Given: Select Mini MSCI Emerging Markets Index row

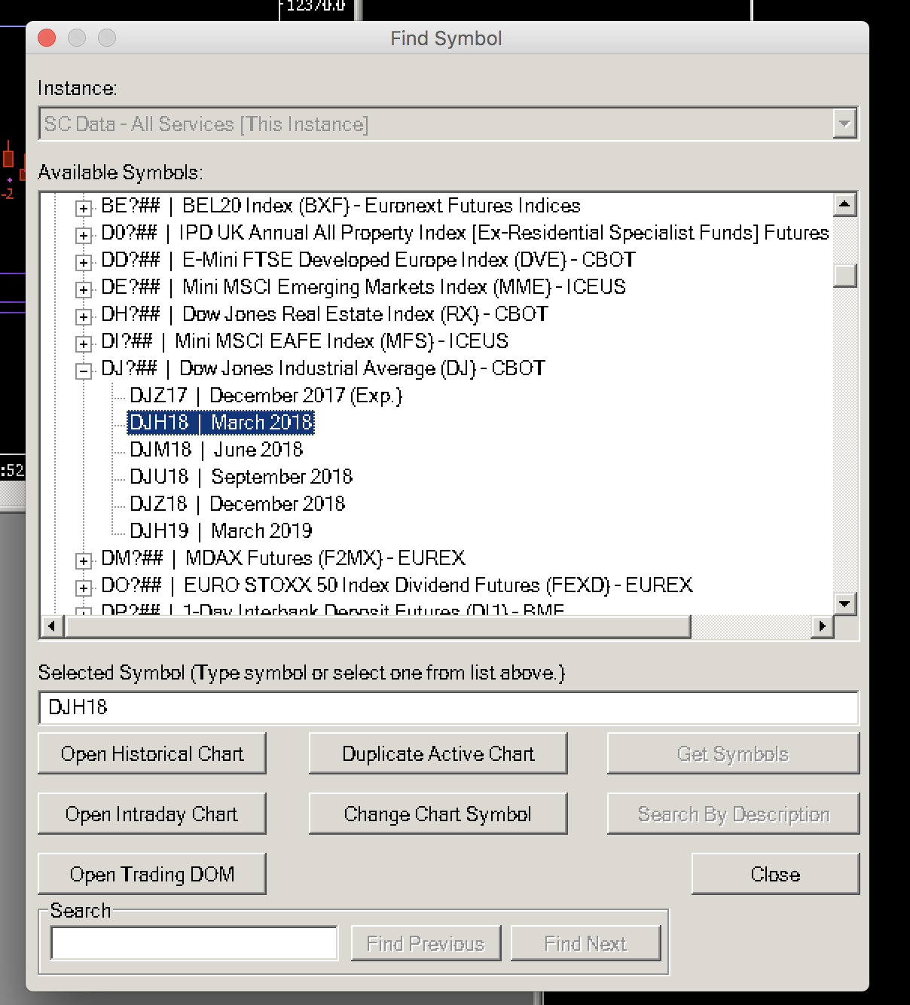Looking at the screenshot, I should pos(363,287).
